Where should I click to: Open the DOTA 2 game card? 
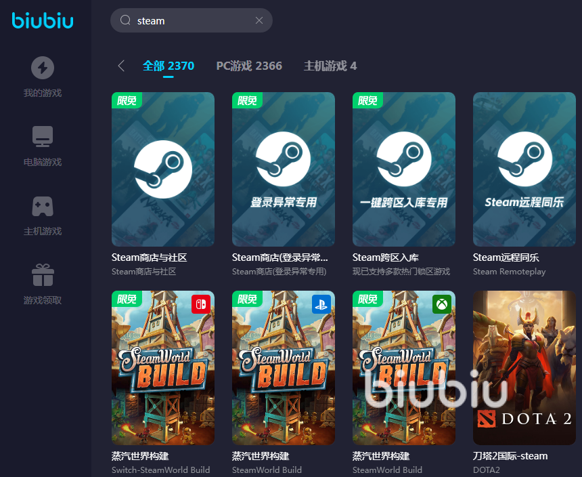tap(524, 368)
